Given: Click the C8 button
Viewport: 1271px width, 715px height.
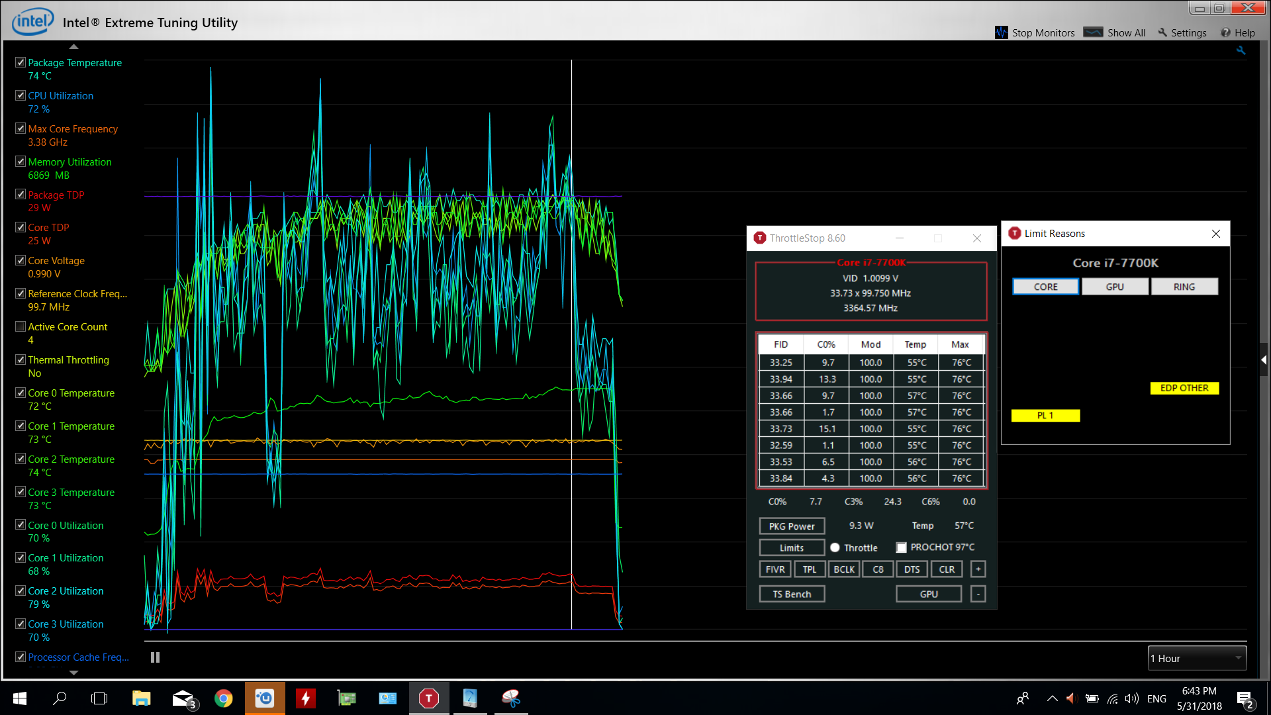Looking at the screenshot, I should pos(878,569).
